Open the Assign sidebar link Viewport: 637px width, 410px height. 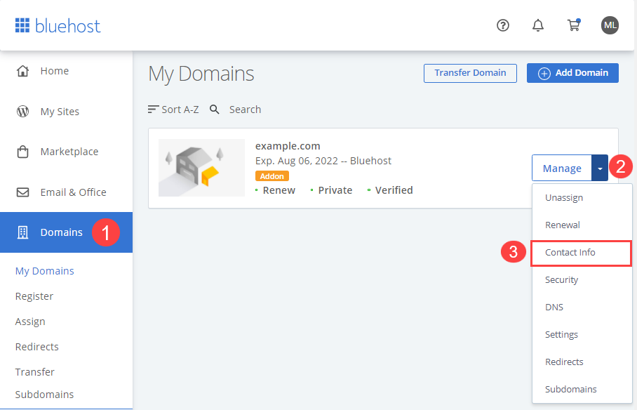(x=30, y=322)
